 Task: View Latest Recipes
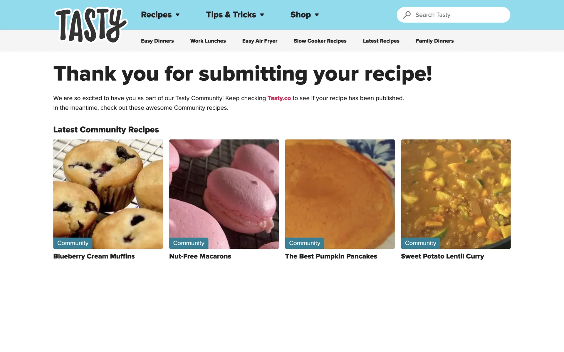click(x=381, y=41)
